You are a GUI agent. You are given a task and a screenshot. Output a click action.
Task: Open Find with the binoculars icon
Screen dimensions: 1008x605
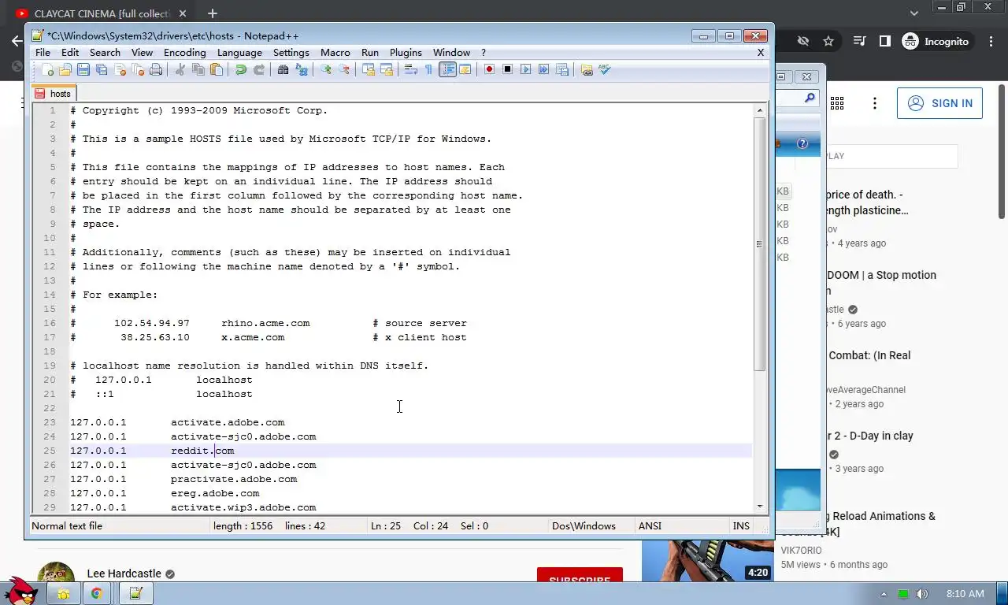283,69
